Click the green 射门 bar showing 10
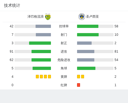128x103 pixels. click(88, 35)
